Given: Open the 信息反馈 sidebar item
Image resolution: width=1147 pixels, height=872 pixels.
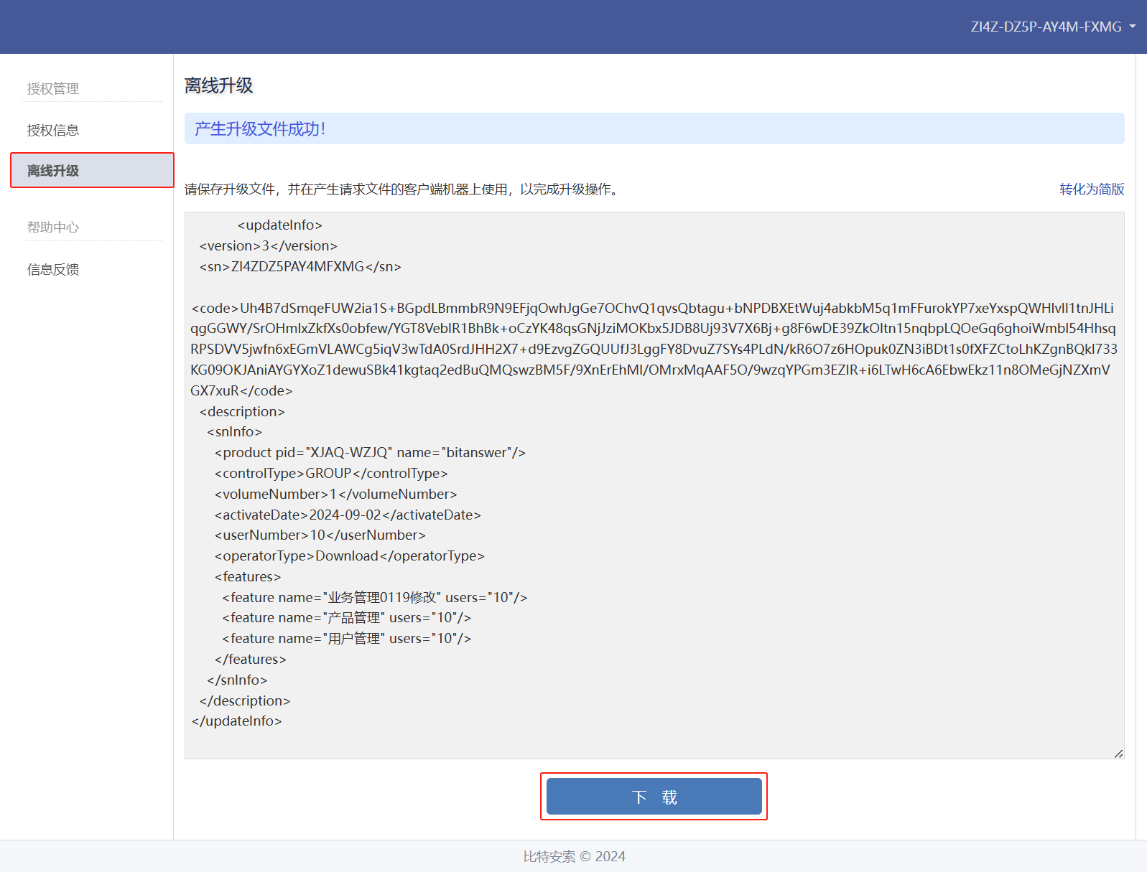Looking at the screenshot, I should tap(53, 269).
